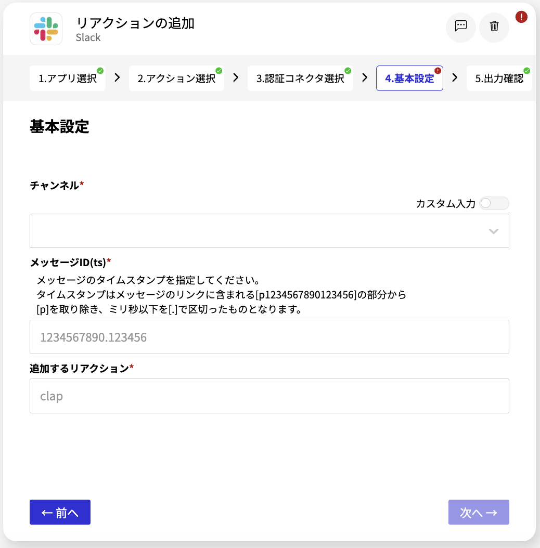Click the ← 前へ back button
This screenshot has width=540, height=548.
pos(60,512)
